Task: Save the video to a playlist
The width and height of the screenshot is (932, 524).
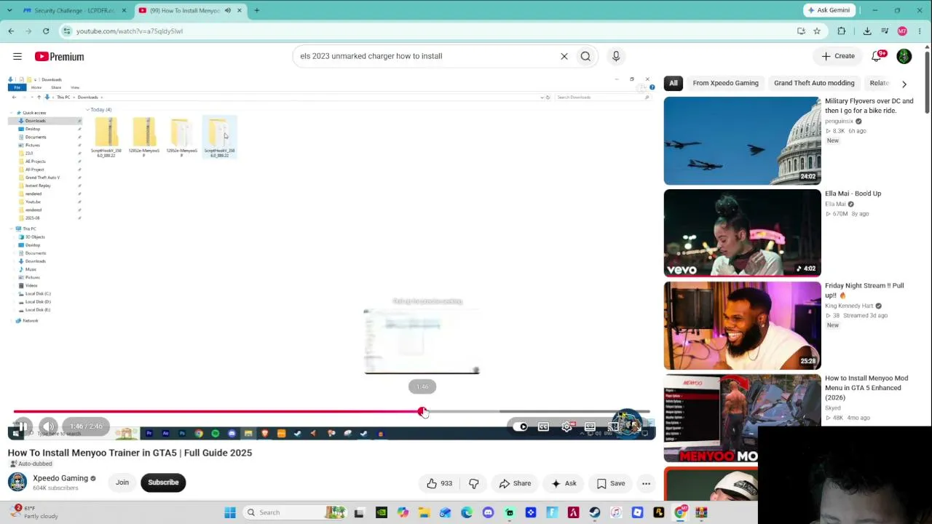Action: 610,483
